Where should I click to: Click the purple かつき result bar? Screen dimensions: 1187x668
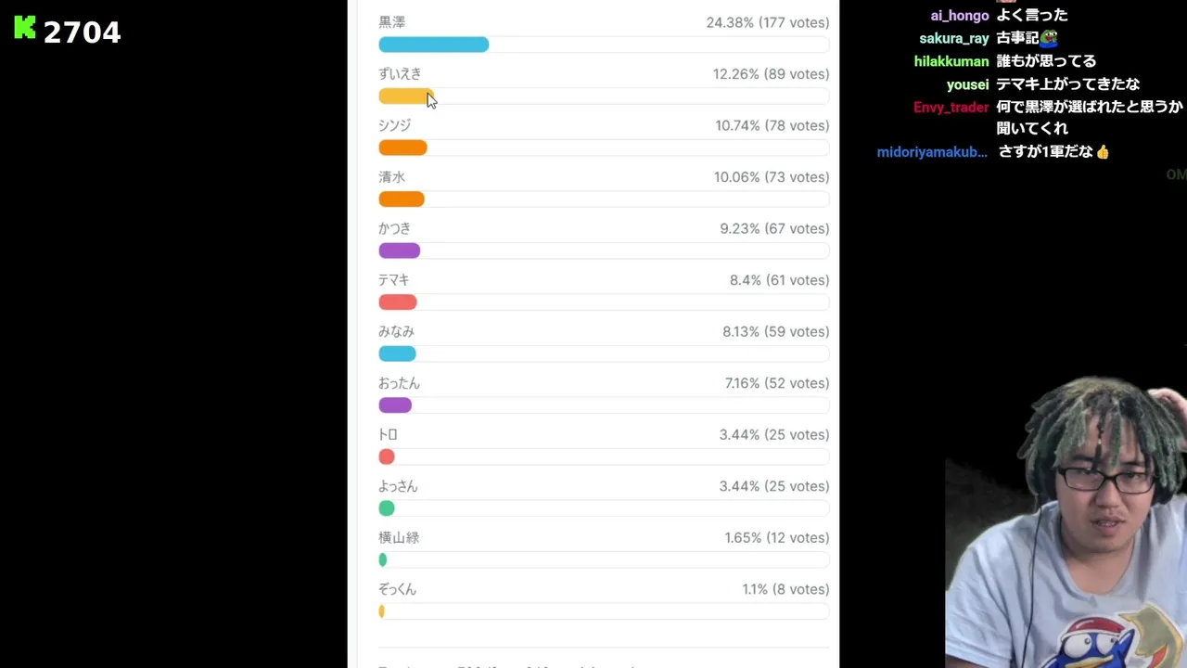[400, 250]
